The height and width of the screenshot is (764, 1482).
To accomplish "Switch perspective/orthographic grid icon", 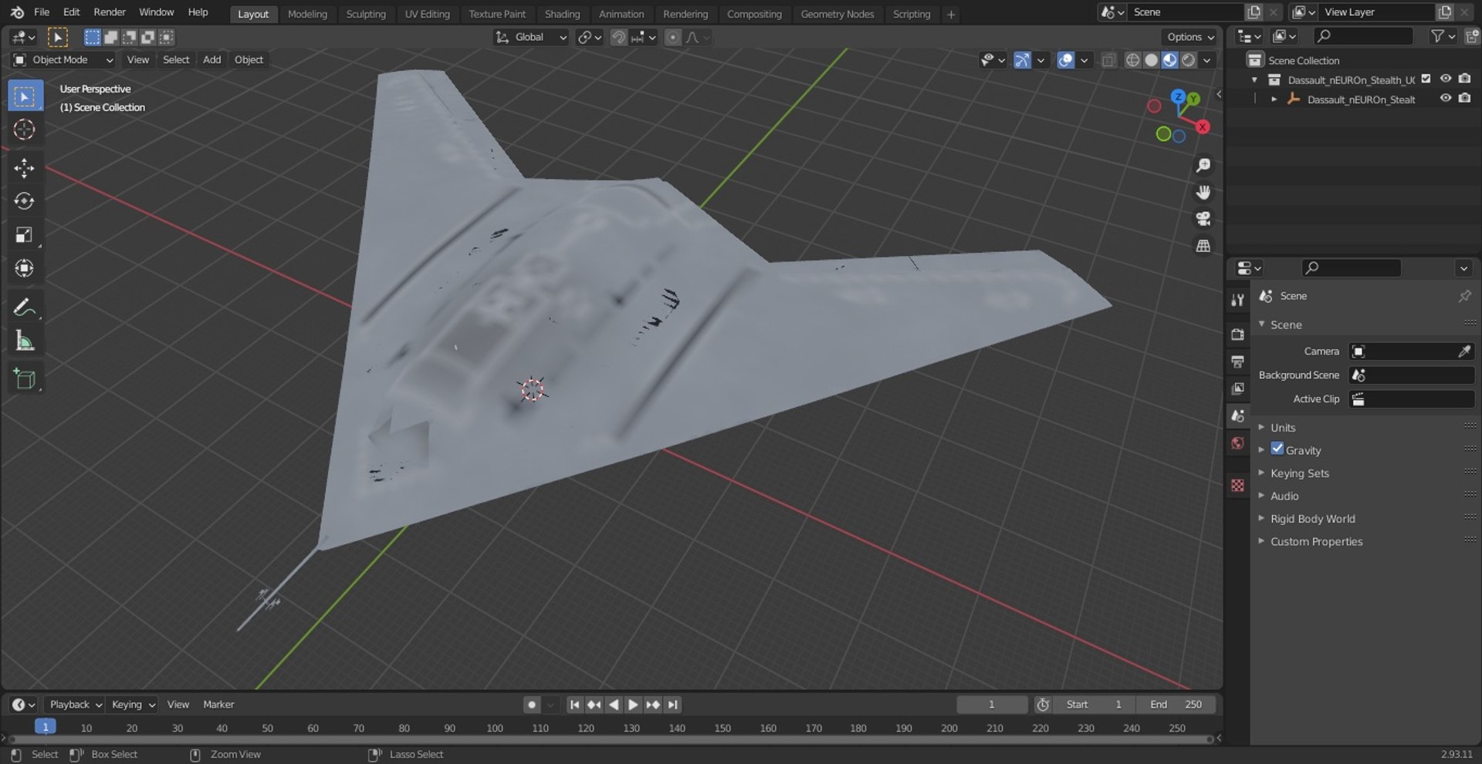I will (1203, 246).
